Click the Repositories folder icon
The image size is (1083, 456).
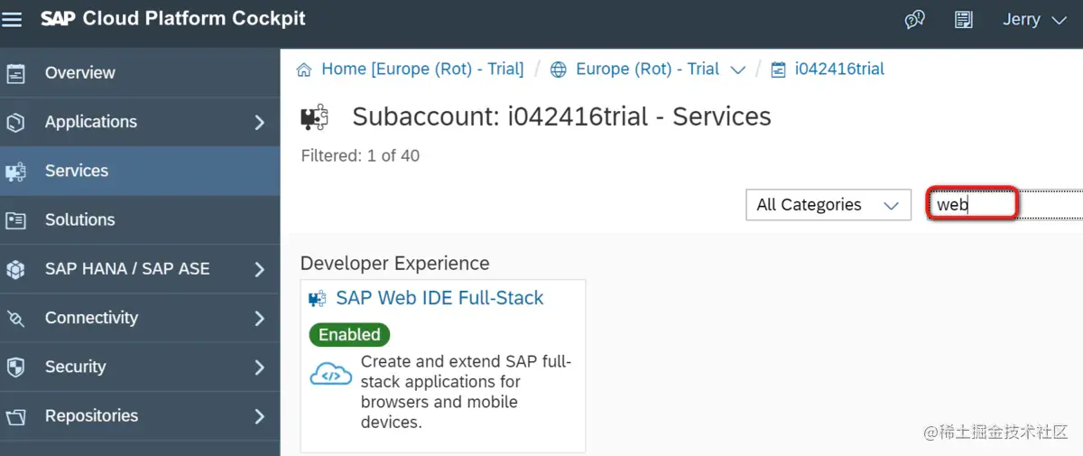pyautogui.click(x=15, y=416)
